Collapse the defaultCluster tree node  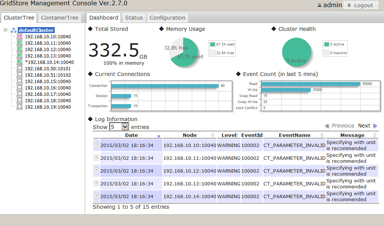[x=5, y=29]
